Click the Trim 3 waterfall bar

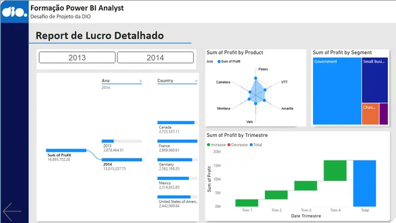pos(306,186)
